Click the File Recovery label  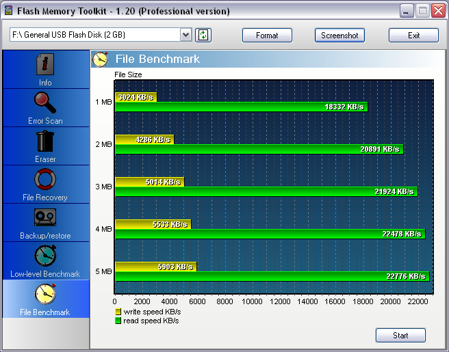[x=45, y=198]
